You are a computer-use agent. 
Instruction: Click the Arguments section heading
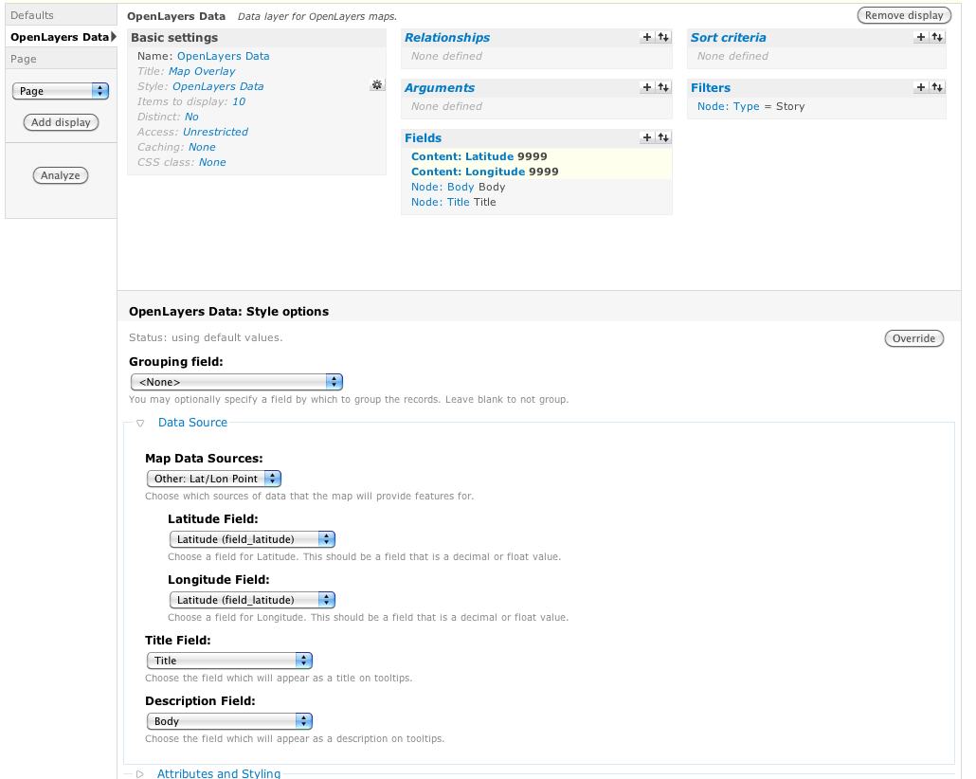[440, 88]
